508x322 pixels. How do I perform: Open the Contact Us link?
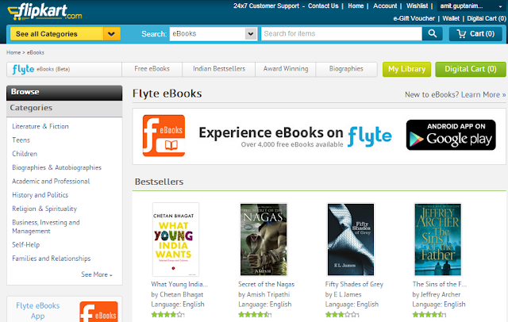pyautogui.click(x=323, y=6)
